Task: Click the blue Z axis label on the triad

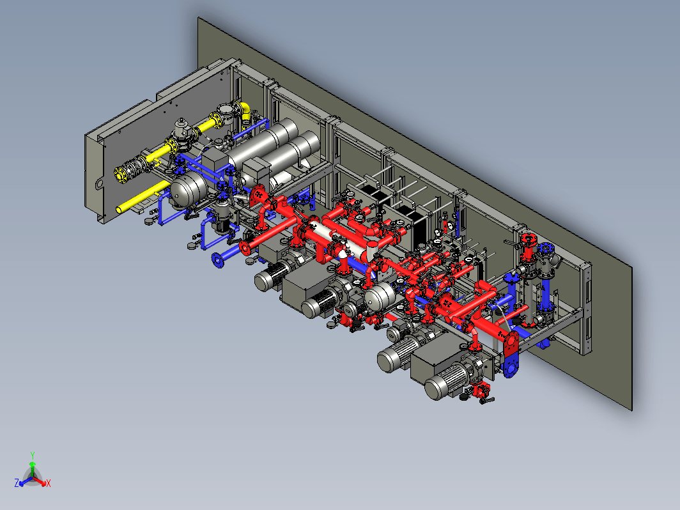Action: [x=17, y=483]
